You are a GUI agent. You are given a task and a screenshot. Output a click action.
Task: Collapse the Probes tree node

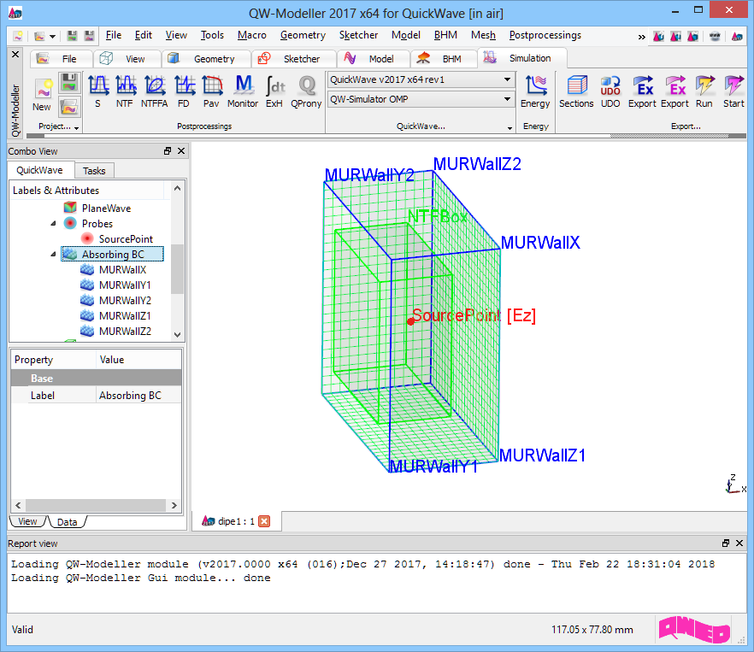(x=54, y=224)
